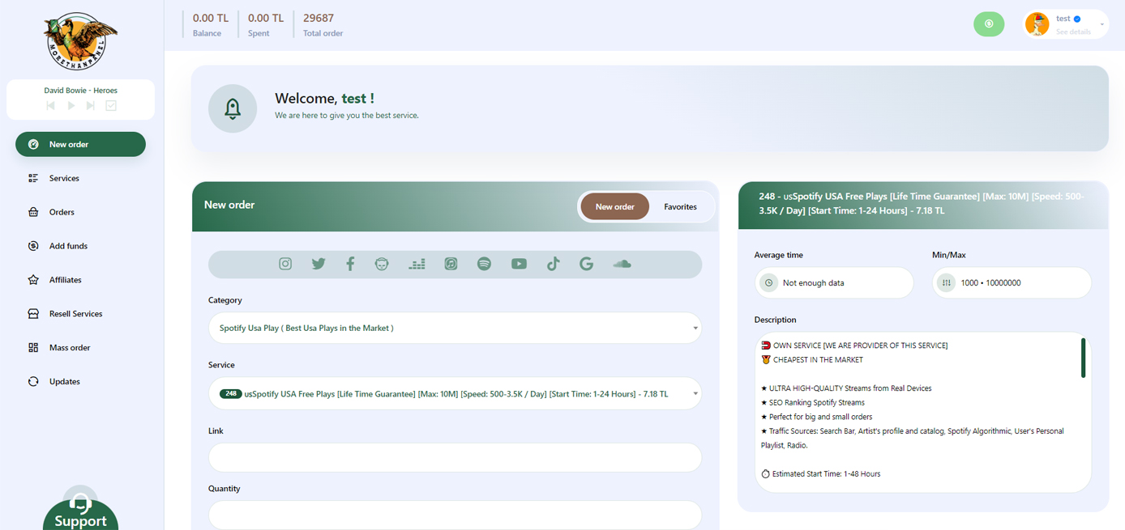Click the See details link under username
This screenshot has width=1125, height=530.
pos(1073,32)
